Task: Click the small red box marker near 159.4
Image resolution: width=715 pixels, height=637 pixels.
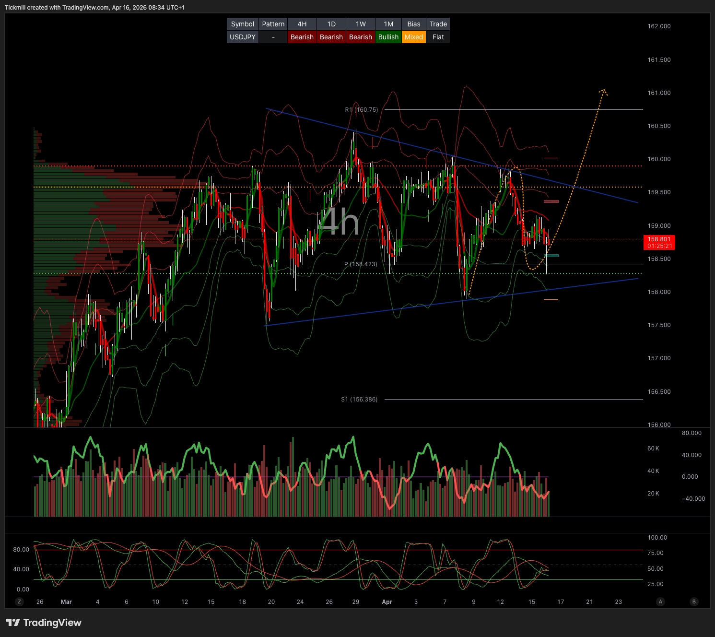Action: coord(551,201)
